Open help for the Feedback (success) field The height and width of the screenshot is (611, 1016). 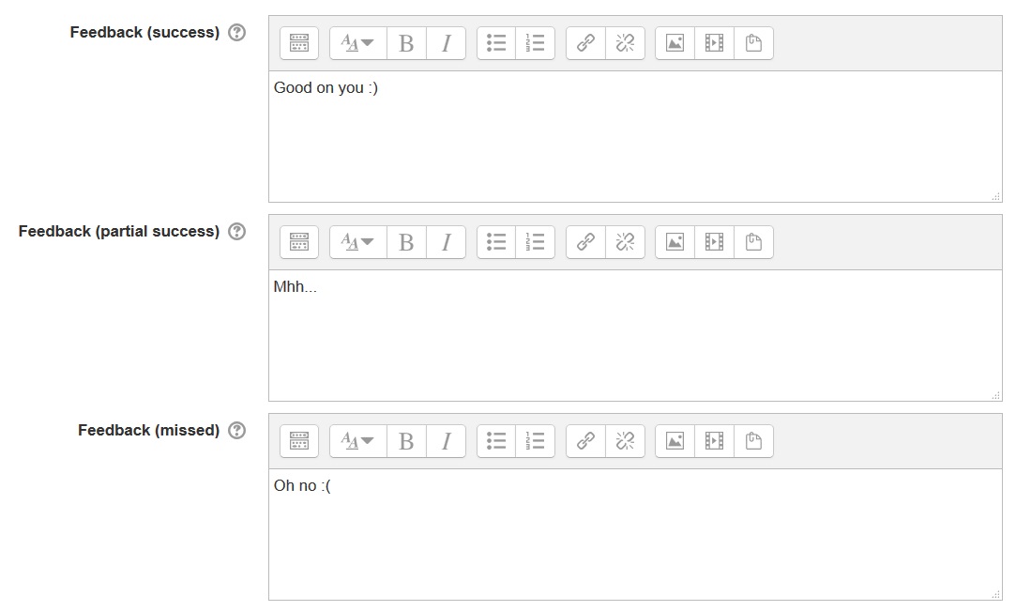coord(237,31)
